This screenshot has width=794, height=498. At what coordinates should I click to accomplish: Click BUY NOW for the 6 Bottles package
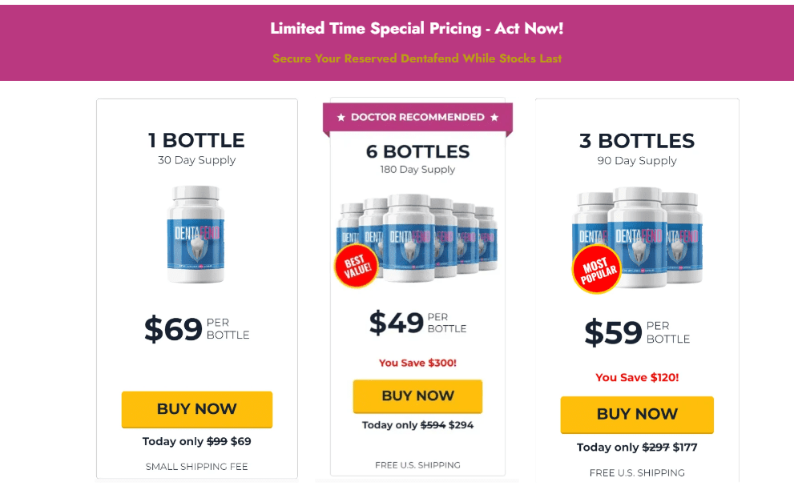click(x=417, y=396)
